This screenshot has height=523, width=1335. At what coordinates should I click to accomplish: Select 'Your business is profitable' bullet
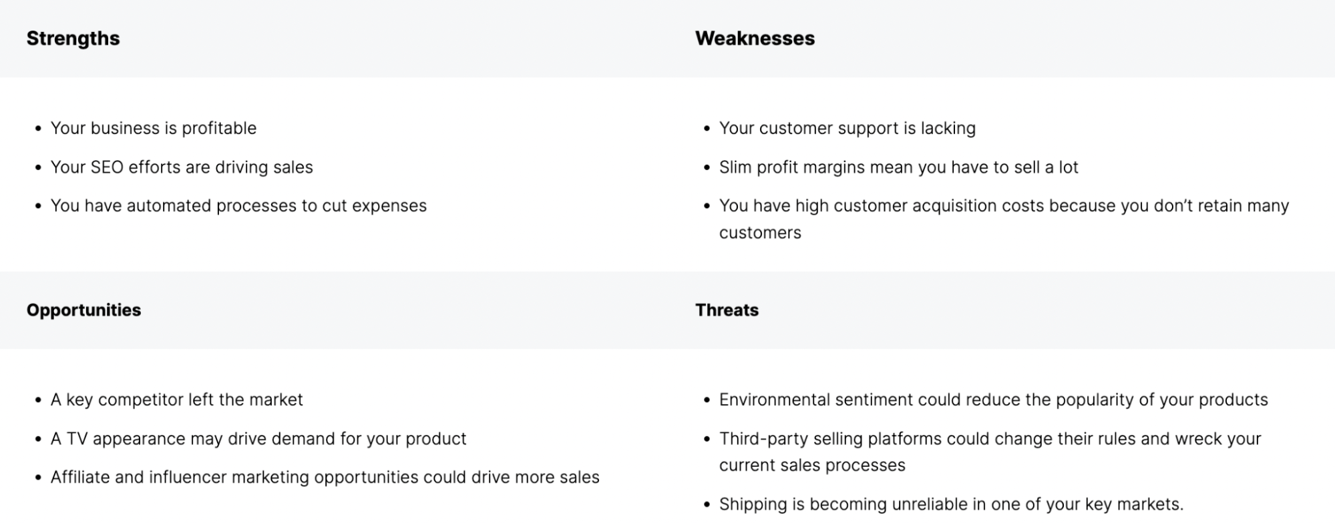[x=154, y=128]
